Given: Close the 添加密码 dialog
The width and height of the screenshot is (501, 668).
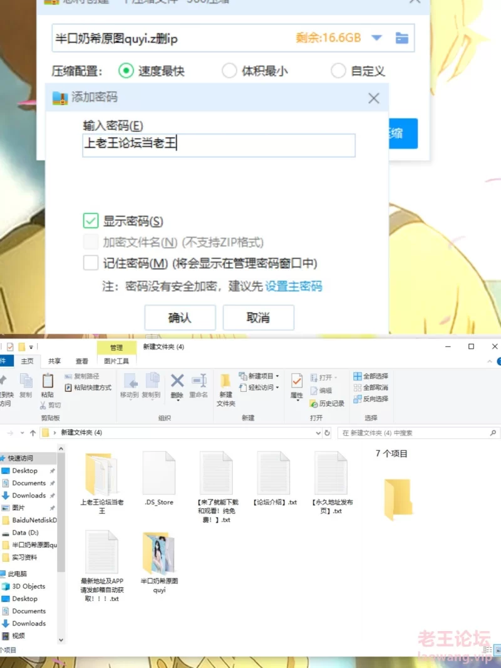Looking at the screenshot, I should (x=374, y=98).
